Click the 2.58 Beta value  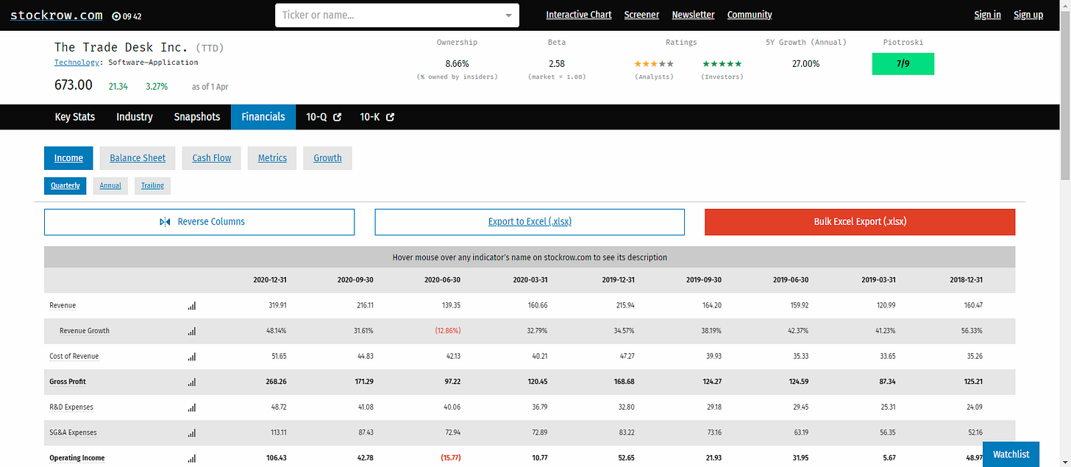557,64
